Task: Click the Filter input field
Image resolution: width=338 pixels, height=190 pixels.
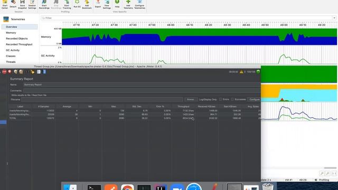Action: [x=186, y=18]
